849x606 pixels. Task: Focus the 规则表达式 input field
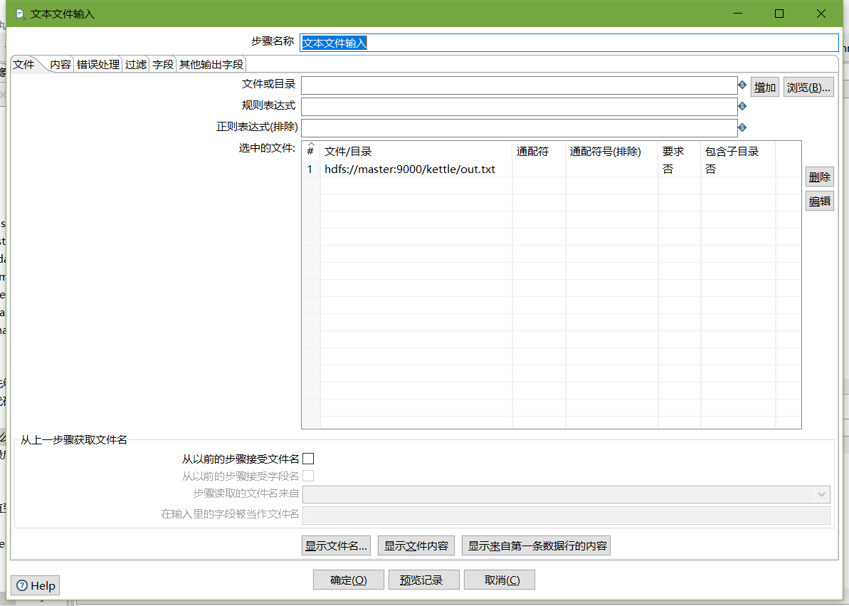(x=520, y=107)
